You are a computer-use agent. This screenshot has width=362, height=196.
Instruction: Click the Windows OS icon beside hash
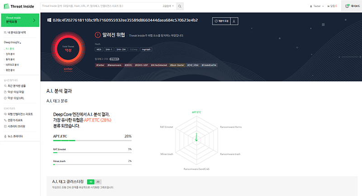tap(49, 20)
